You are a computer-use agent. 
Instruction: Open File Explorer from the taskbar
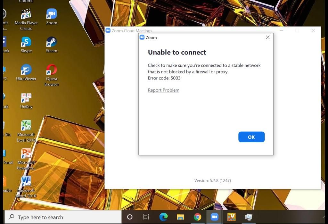point(180,217)
